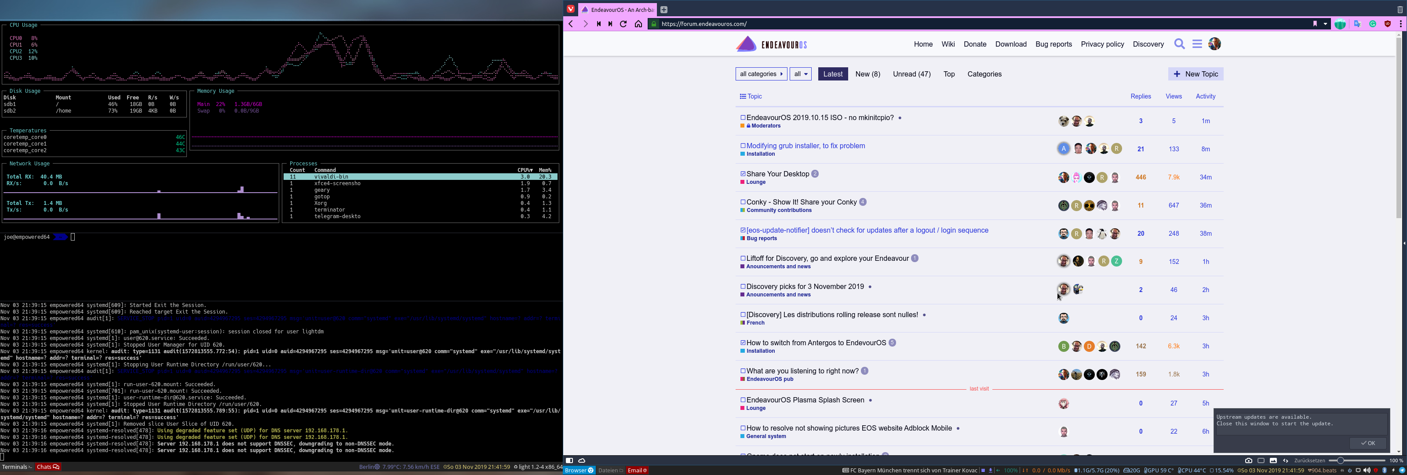Open the Top topics tab

click(949, 74)
